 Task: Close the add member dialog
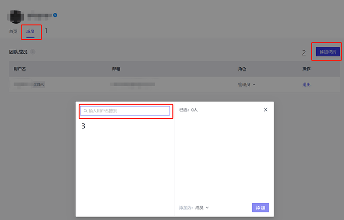265,110
